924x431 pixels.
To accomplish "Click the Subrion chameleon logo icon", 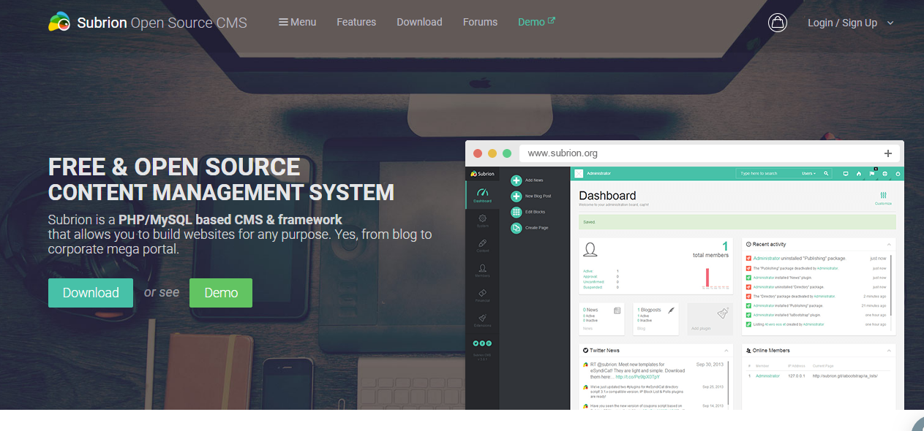I will (59, 22).
